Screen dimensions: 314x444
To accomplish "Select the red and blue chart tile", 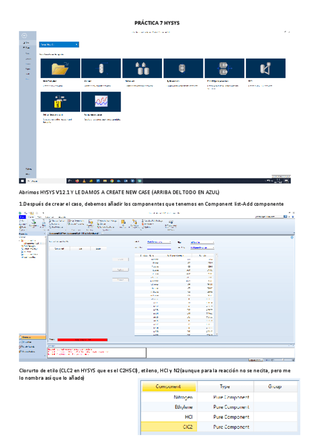I will click(x=101, y=102).
